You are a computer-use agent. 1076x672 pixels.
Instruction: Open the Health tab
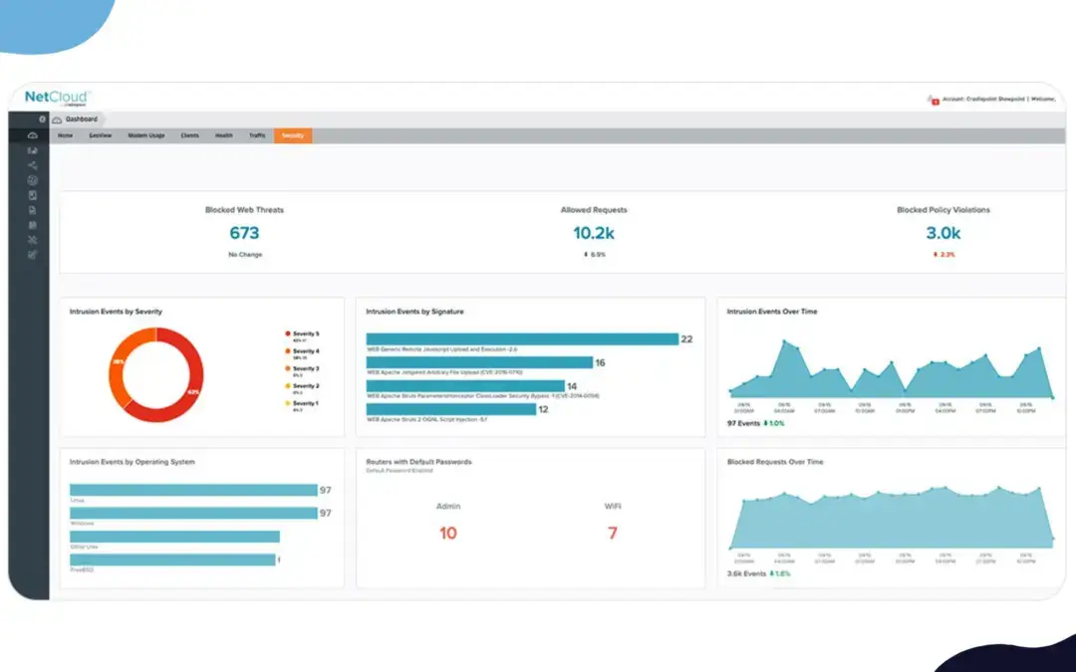pyautogui.click(x=223, y=135)
